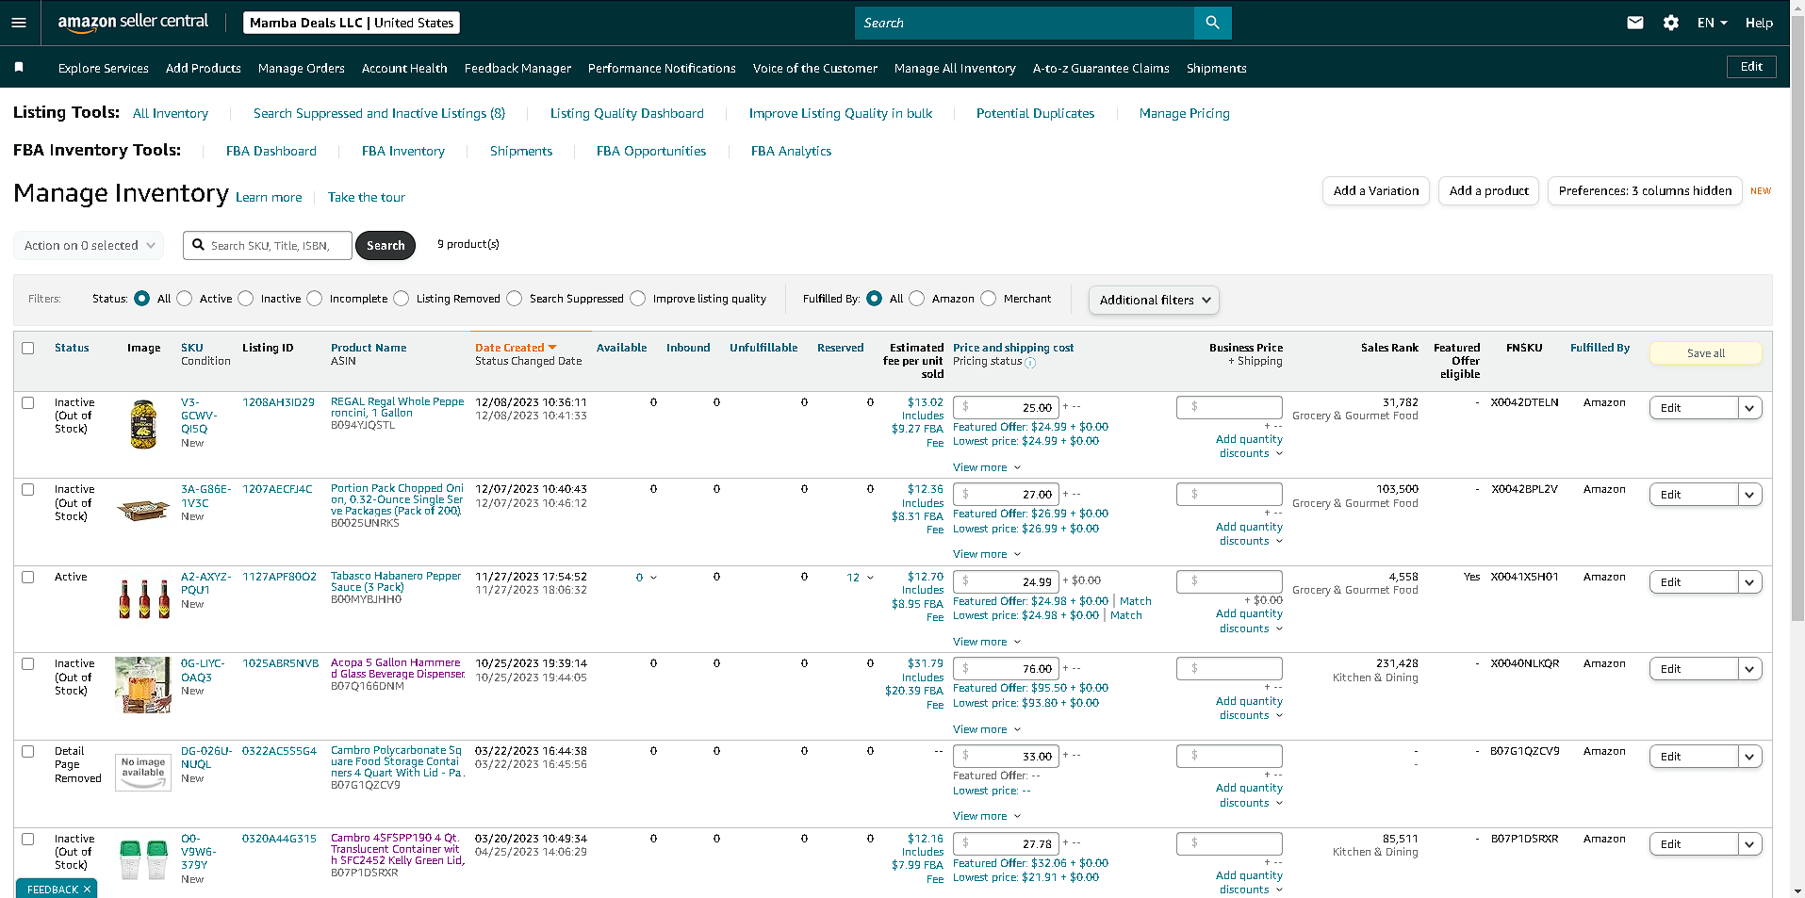Open A-to-z Guarantee Claims
The width and height of the screenshot is (1805, 898).
pyautogui.click(x=1101, y=68)
